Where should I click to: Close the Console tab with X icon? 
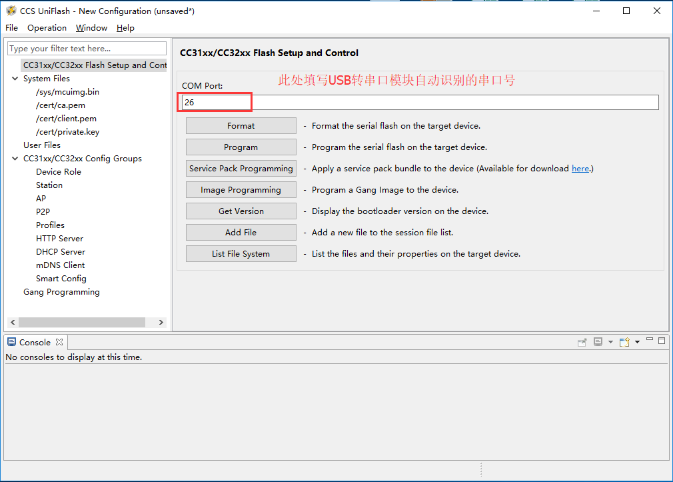point(59,342)
